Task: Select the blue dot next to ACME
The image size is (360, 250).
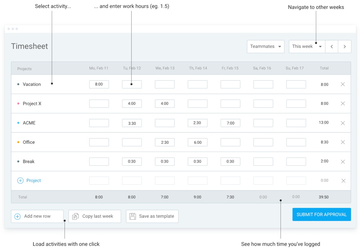Action: point(19,123)
